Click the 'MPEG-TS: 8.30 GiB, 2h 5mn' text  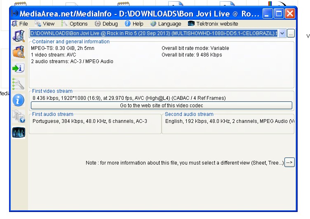click(x=63, y=48)
